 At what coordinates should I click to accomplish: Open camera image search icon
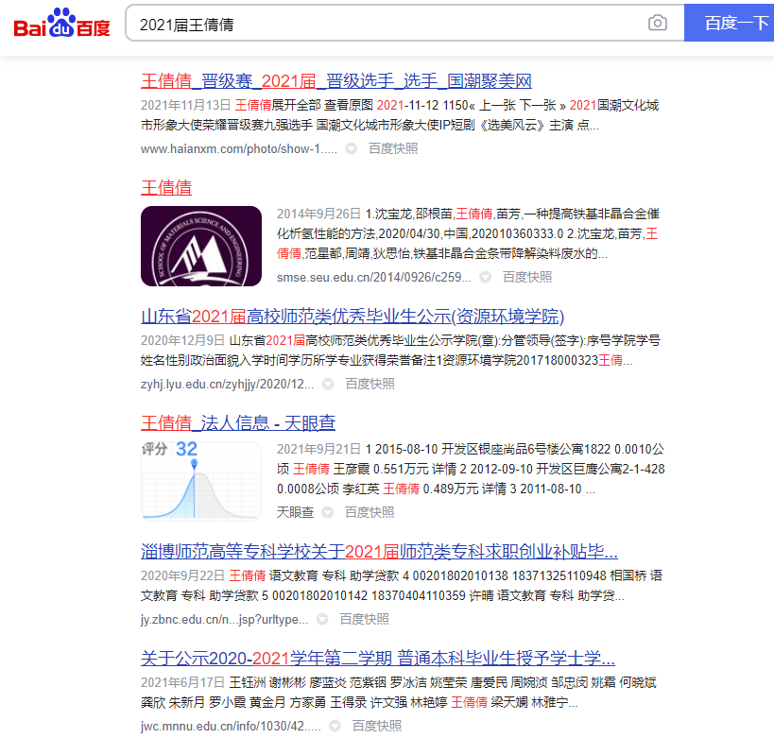click(657, 23)
